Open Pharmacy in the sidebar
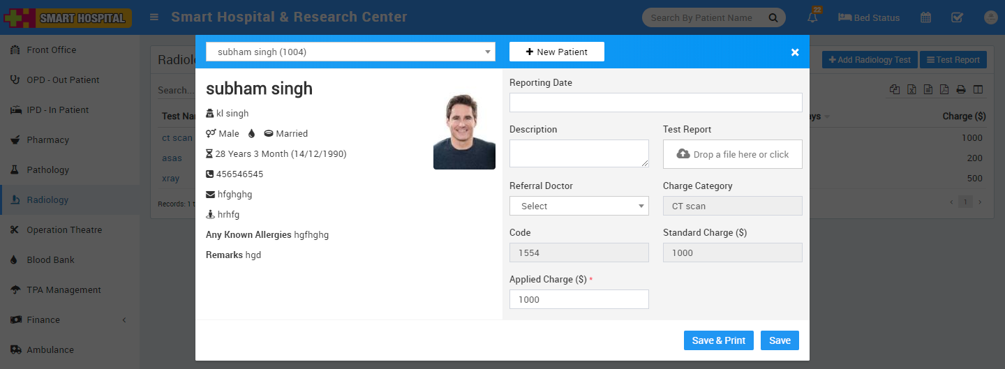Screen dimensions: 1005x369 pos(47,140)
